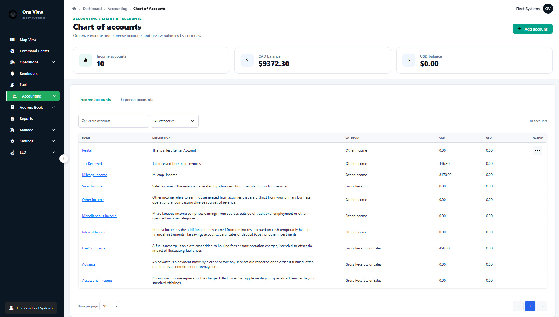Open the Sales Income account link
This screenshot has height=317, width=559.
pyautogui.click(x=92, y=186)
